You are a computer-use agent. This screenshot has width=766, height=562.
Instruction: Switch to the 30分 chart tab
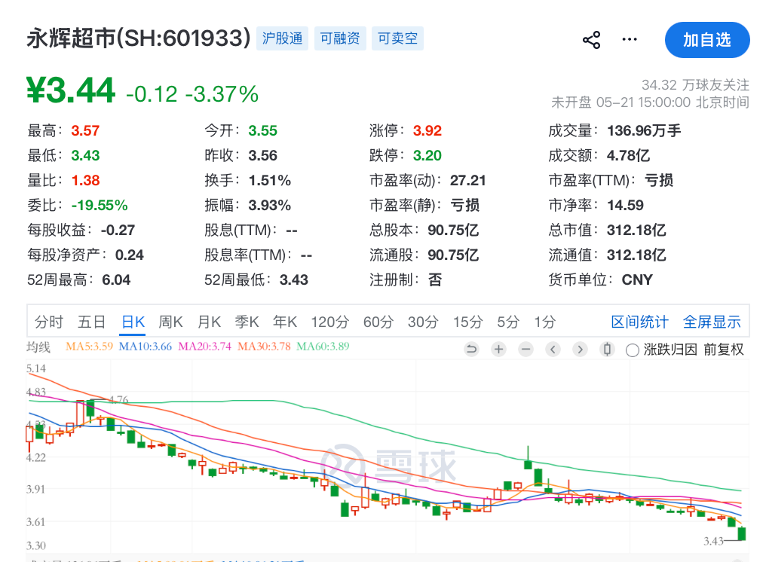point(423,322)
